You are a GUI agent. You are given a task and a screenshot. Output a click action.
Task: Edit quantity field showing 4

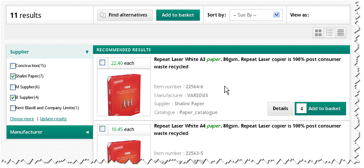pyautogui.click(x=302, y=108)
